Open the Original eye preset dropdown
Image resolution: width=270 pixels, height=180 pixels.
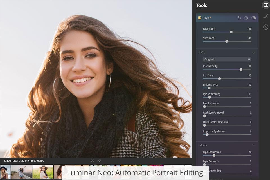click(227, 59)
